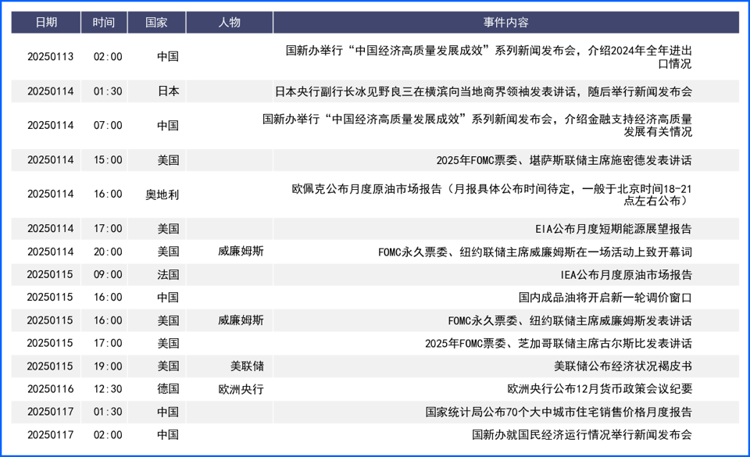750x457 pixels.
Task: Click the event IEA公布月度原油市场报告
Action: (626, 275)
